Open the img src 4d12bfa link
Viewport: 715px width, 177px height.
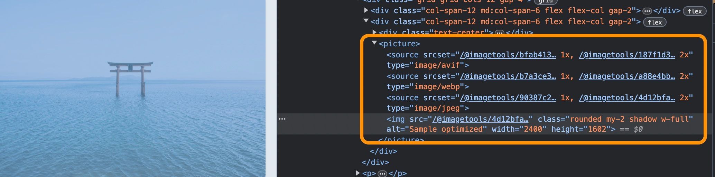coord(481,119)
